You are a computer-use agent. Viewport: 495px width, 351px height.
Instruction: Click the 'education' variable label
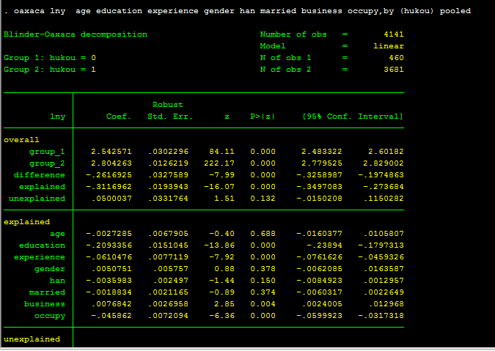(x=43, y=245)
